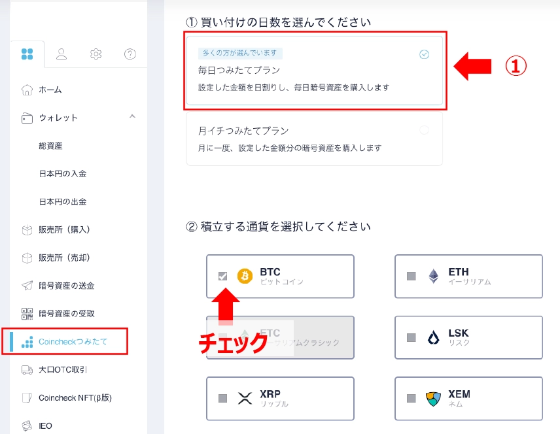
Task: Check the ETH イーサリアム checkbox
Action: click(411, 276)
